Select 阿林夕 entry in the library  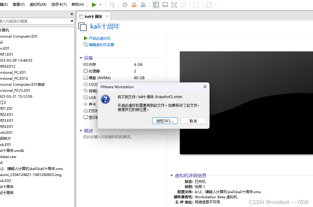click(x=6, y=138)
